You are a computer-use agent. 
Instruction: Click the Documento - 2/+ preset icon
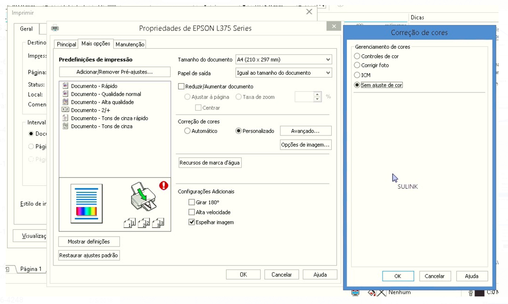(65, 110)
